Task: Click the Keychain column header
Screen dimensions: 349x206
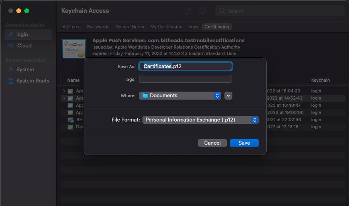Action: (x=320, y=80)
